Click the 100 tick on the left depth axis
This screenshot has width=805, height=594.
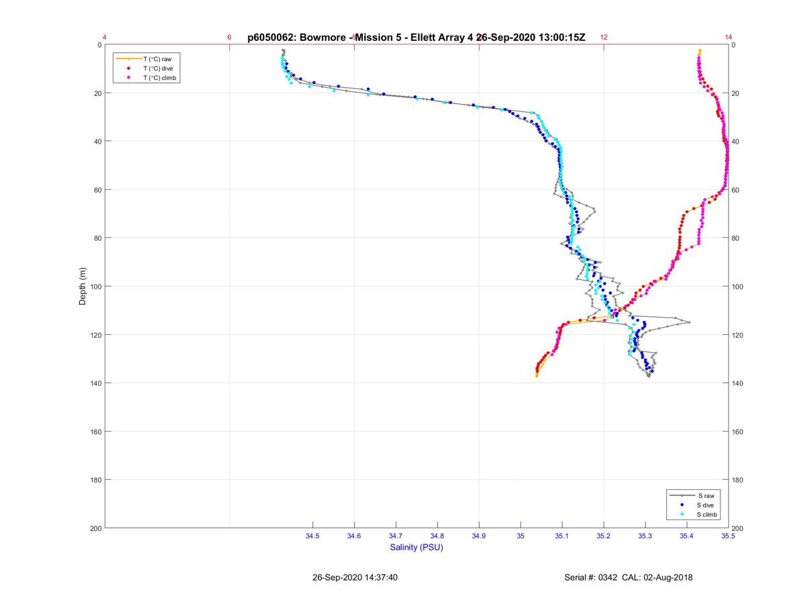[95, 287]
